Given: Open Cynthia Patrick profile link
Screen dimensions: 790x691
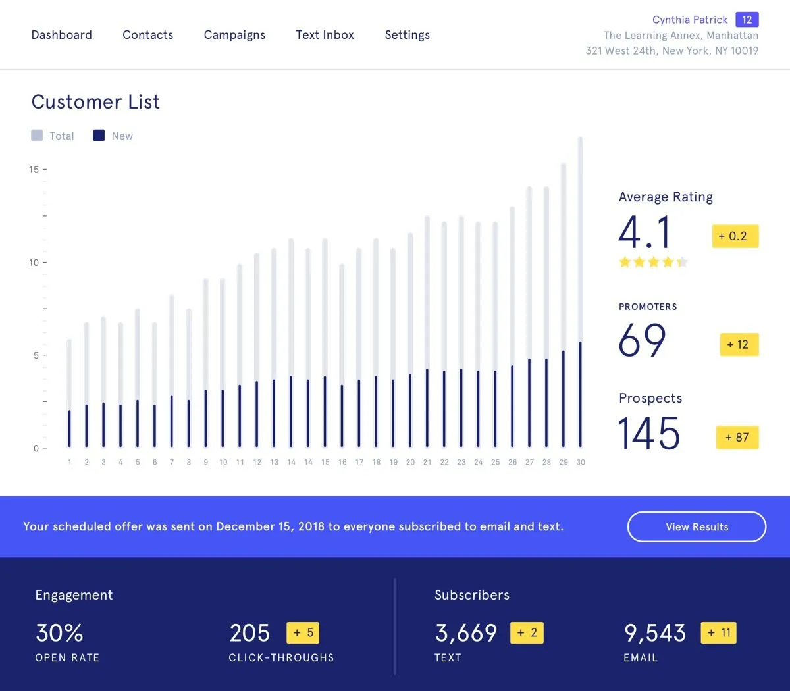Looking at the screenshot, I should click(x=689, y=20).
